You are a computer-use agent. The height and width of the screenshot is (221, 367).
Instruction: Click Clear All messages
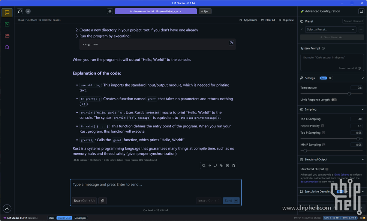(268, 20)
